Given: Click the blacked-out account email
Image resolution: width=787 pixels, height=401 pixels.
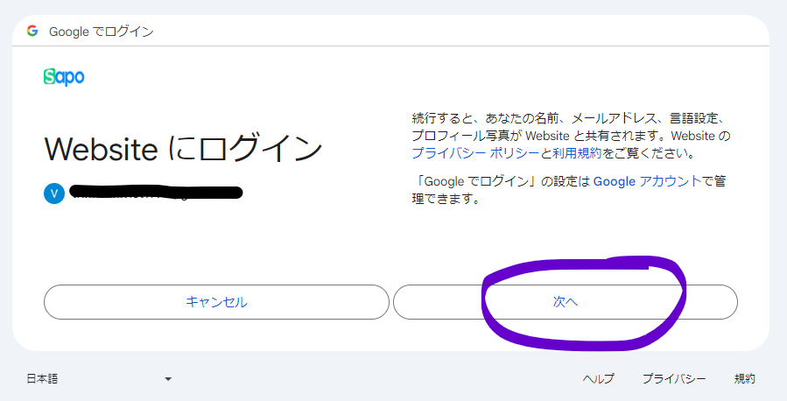Looking at the screenshot, I should (x=156, y=192).
